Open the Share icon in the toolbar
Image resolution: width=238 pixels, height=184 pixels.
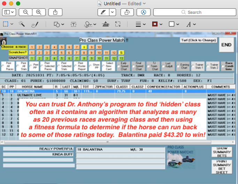click(55, 12)
